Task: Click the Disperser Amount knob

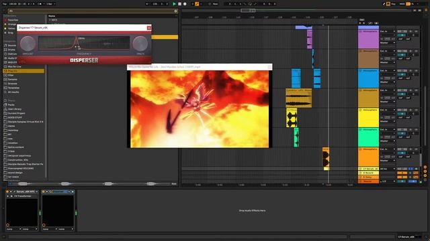Action: point(28,43)
